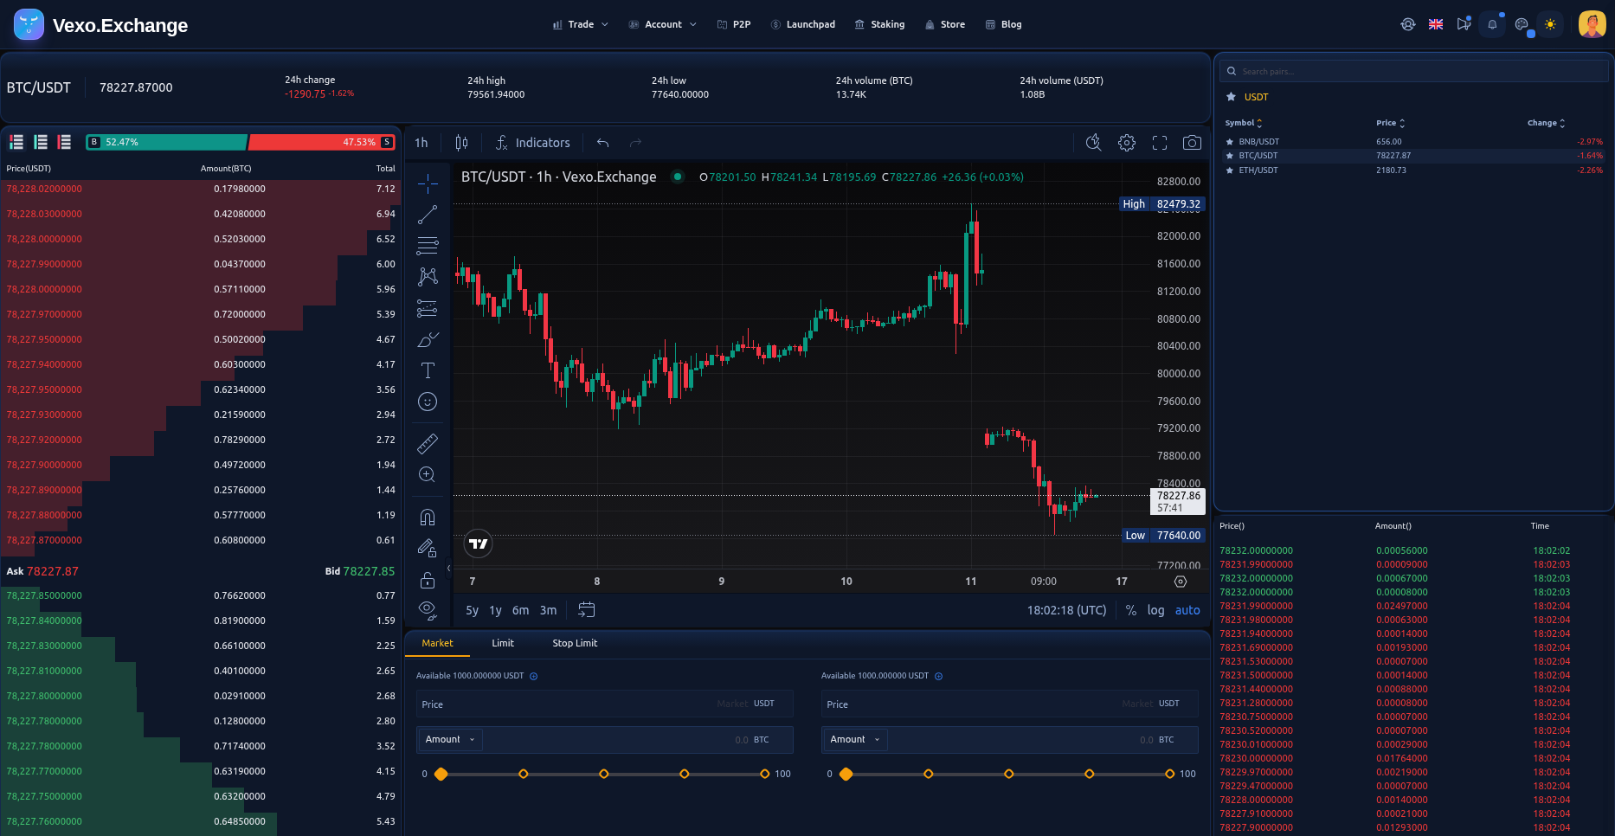Redo the chart action
1615x836 pixels.
point(635,143)
